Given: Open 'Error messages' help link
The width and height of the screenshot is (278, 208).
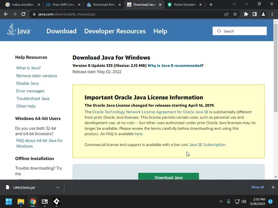Looking at the screenshot, I should 30,91.
